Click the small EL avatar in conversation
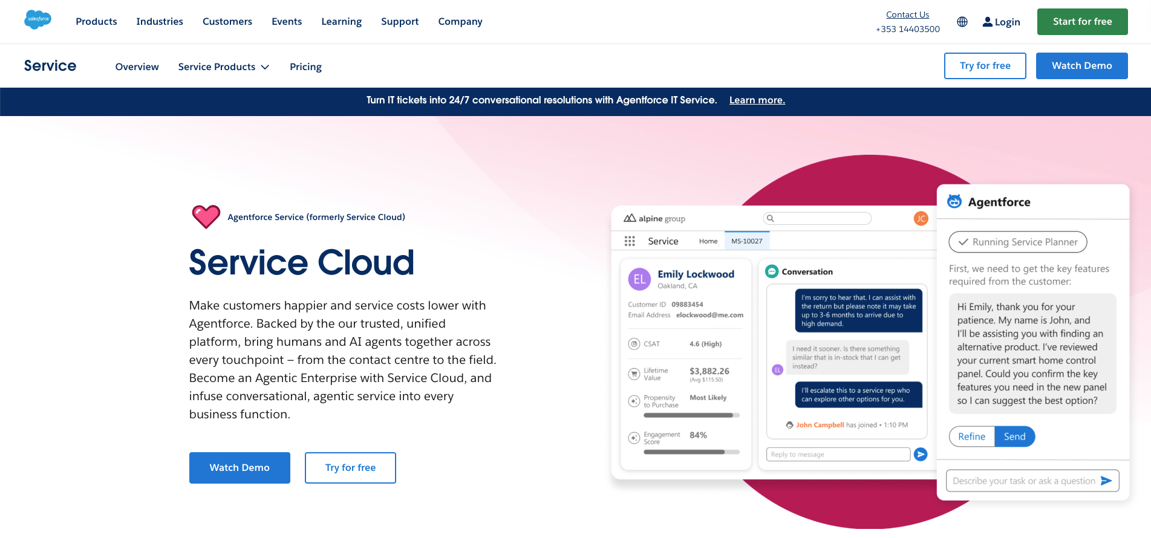The image size is (1151, 538). (778, 370)
